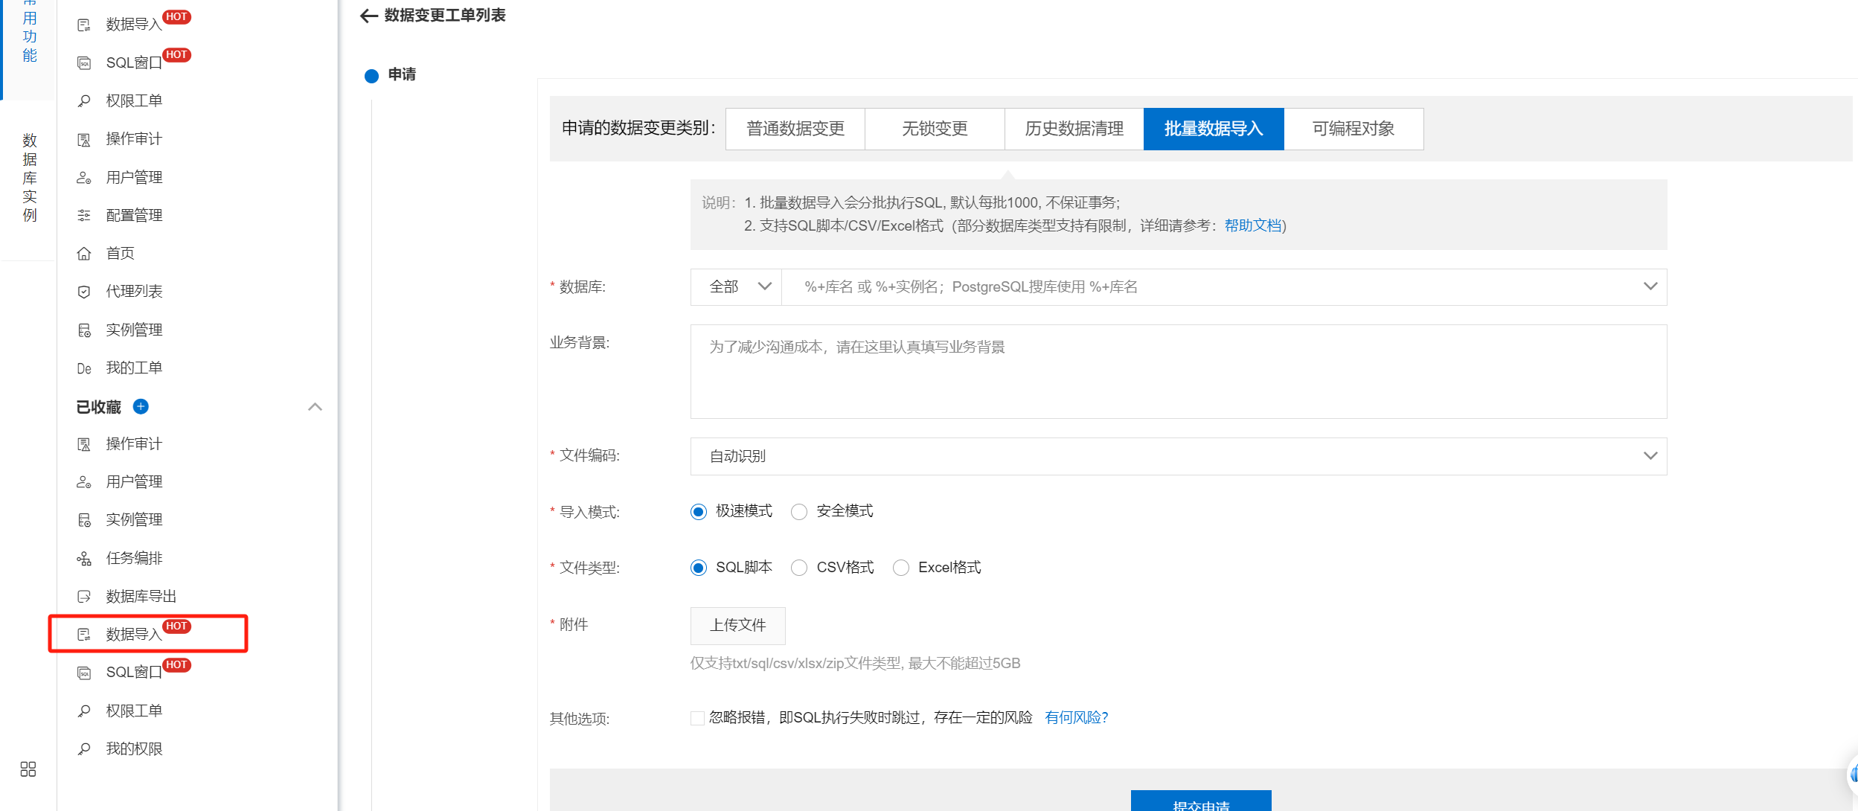This screenshot has width=1858, height=811.
Task: Switch to the 普通数据变更 tab
Action: pyautogui.click(x=795, y=129)
